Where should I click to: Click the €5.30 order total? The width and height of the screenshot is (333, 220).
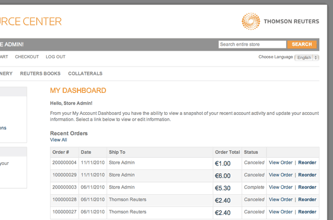click(223, 188)
